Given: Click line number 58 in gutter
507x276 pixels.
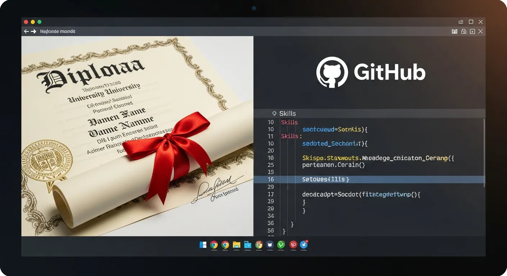Looking at the screenshot, I should [271, 231].
